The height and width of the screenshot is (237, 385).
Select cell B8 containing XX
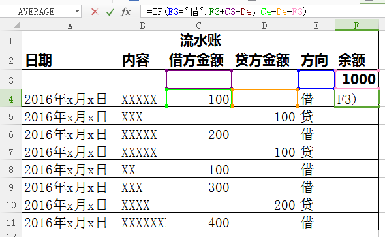click(x=142, y=169)
